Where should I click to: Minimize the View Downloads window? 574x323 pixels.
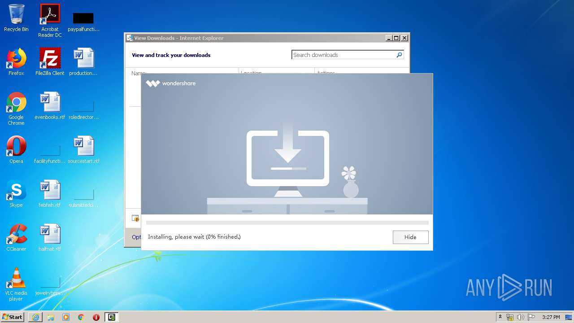(389, 38)
